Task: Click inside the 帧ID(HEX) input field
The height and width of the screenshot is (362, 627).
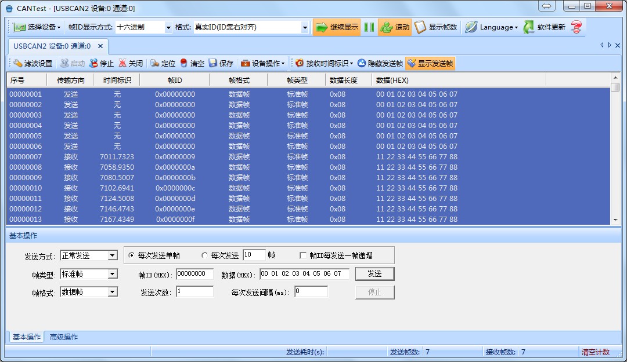Action: tap(194, 273)
